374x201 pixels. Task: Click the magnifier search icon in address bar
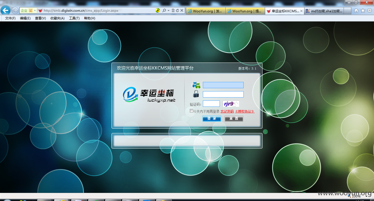164,10
